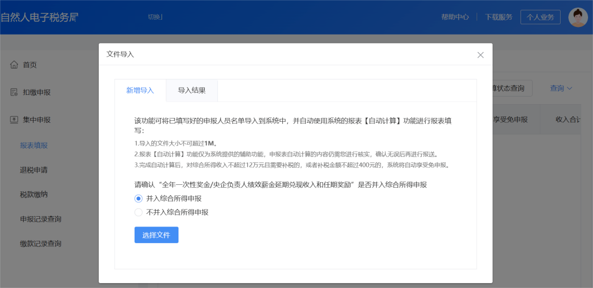Click the 个人业务 button
Image resolution: width=593 pixels, height=288 pixels.
tap(540, 17)
